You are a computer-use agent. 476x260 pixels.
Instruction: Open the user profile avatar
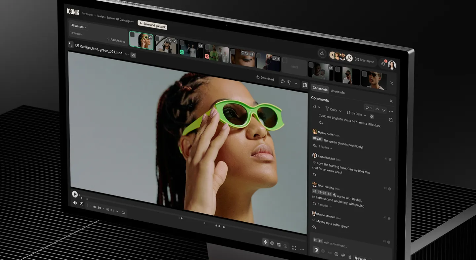pos(392,65)
